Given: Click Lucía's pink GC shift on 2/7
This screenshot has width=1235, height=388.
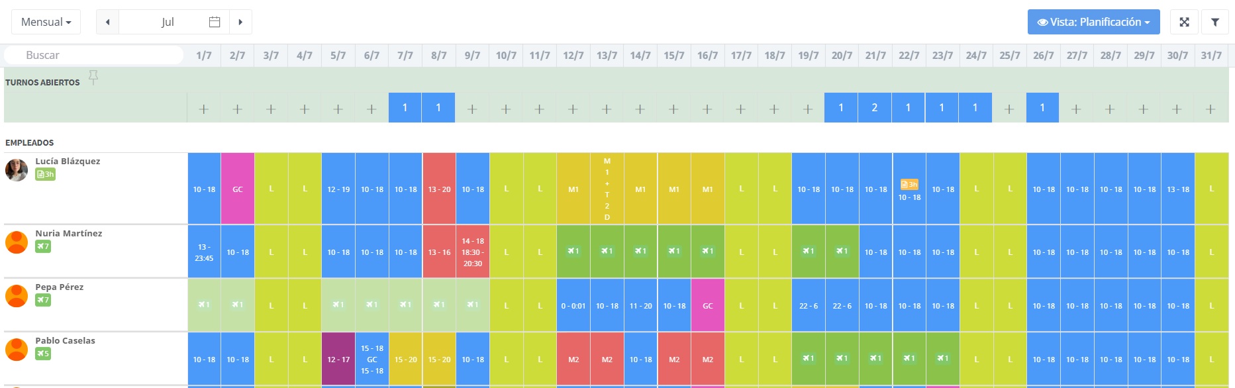Looking at the screenshot, I should point(238,189).
